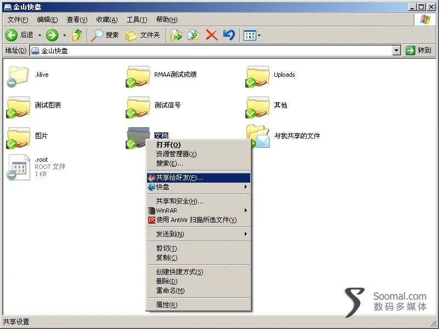Choose 共享和安全(H)... in the context menu

199,201
